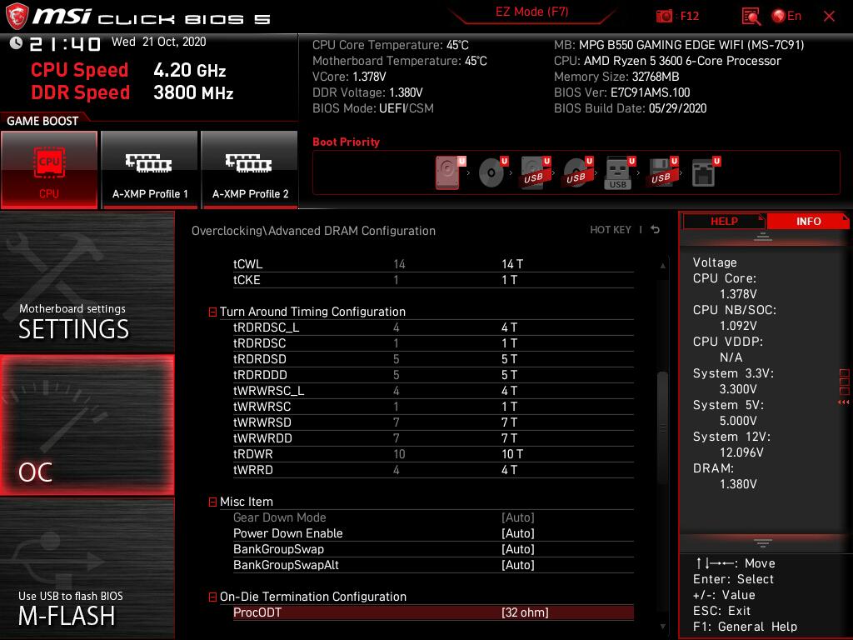853x640 pixels.
Task: Click the CPU Speed 4.20 GHz readout
Action: tap(128, 70)
